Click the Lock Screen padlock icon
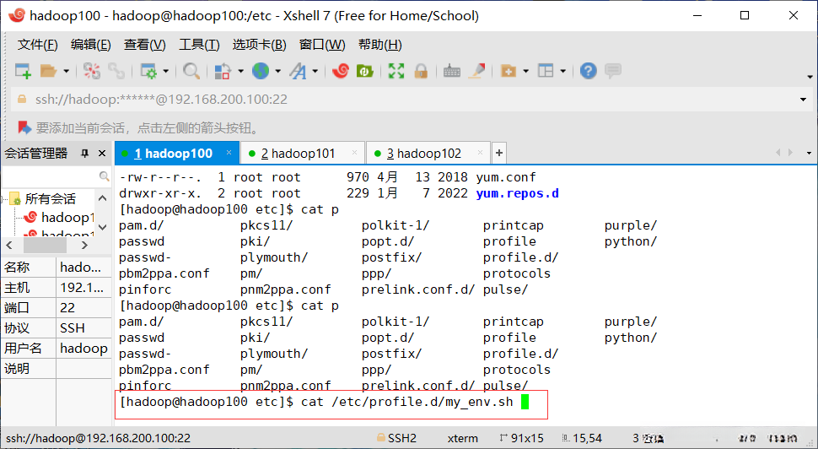 (421, 71)
